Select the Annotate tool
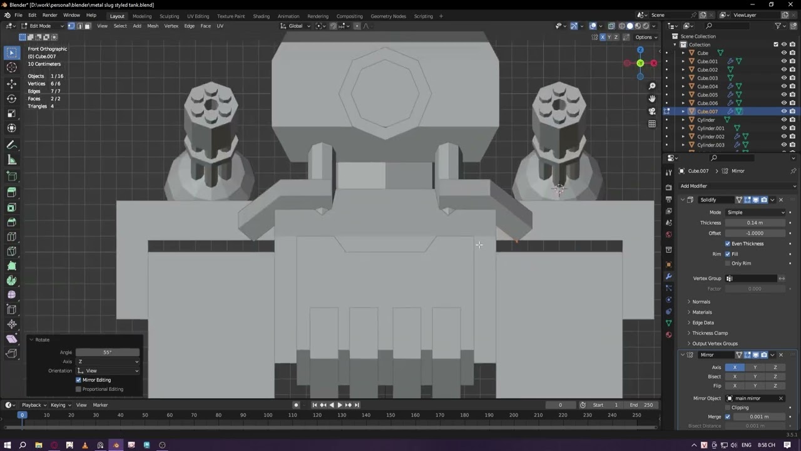The width and height of the screenshot is (801, 451). [x=11, y=145]
